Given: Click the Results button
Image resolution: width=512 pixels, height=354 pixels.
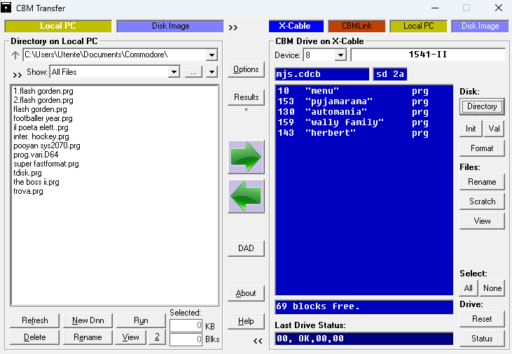Looking at the screenshot, I should (x=246, y=97).
